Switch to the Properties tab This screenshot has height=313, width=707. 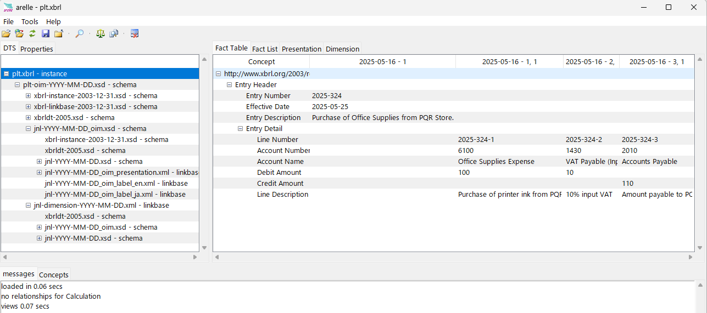[37, 49]
